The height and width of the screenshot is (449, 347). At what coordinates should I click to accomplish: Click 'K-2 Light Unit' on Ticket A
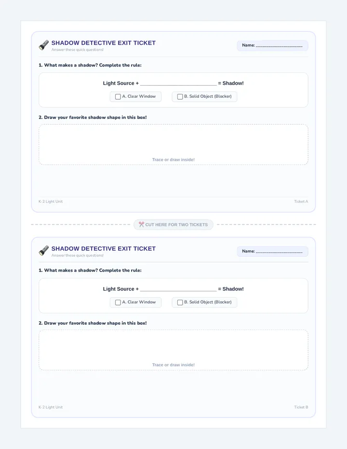[51, 201]
